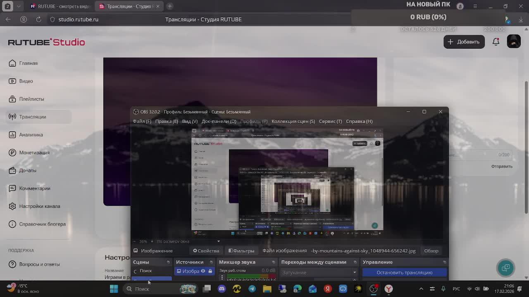This screenshot has width=529, height=297.
Task: Open File Explorer from the taskbar
Action: pyautogui.click(x=267, y=289)
